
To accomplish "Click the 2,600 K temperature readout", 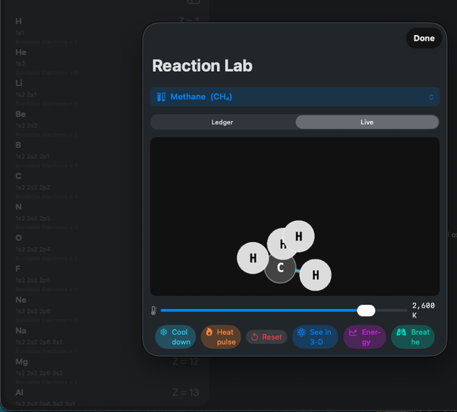I will point(423,310).
